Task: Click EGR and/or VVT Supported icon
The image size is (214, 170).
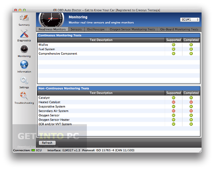Action: [174, 124]
